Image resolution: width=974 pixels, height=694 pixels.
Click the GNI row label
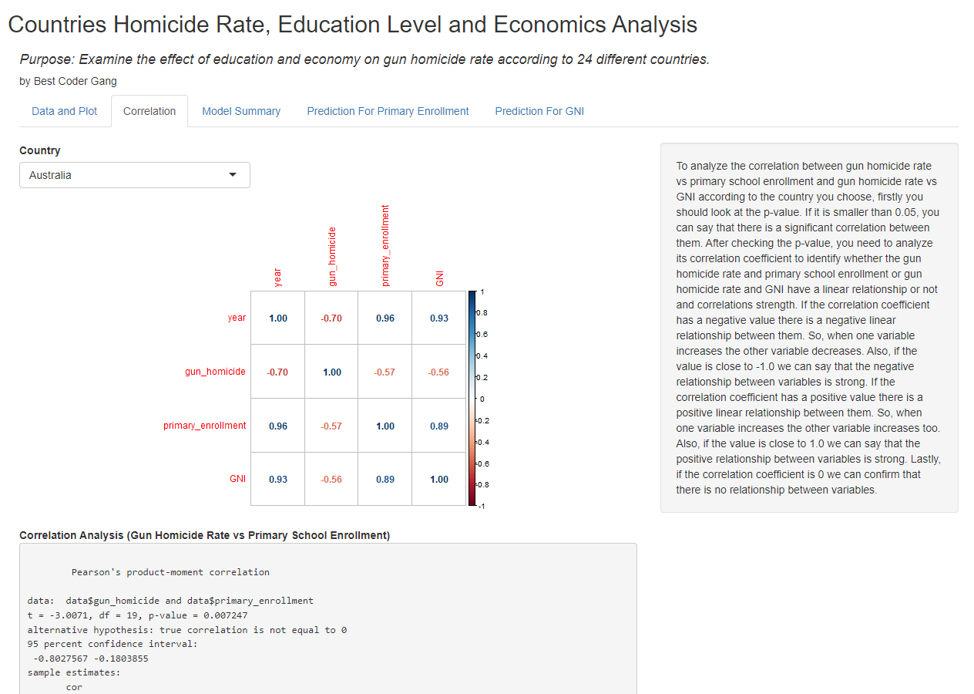(x=237, y=479)
